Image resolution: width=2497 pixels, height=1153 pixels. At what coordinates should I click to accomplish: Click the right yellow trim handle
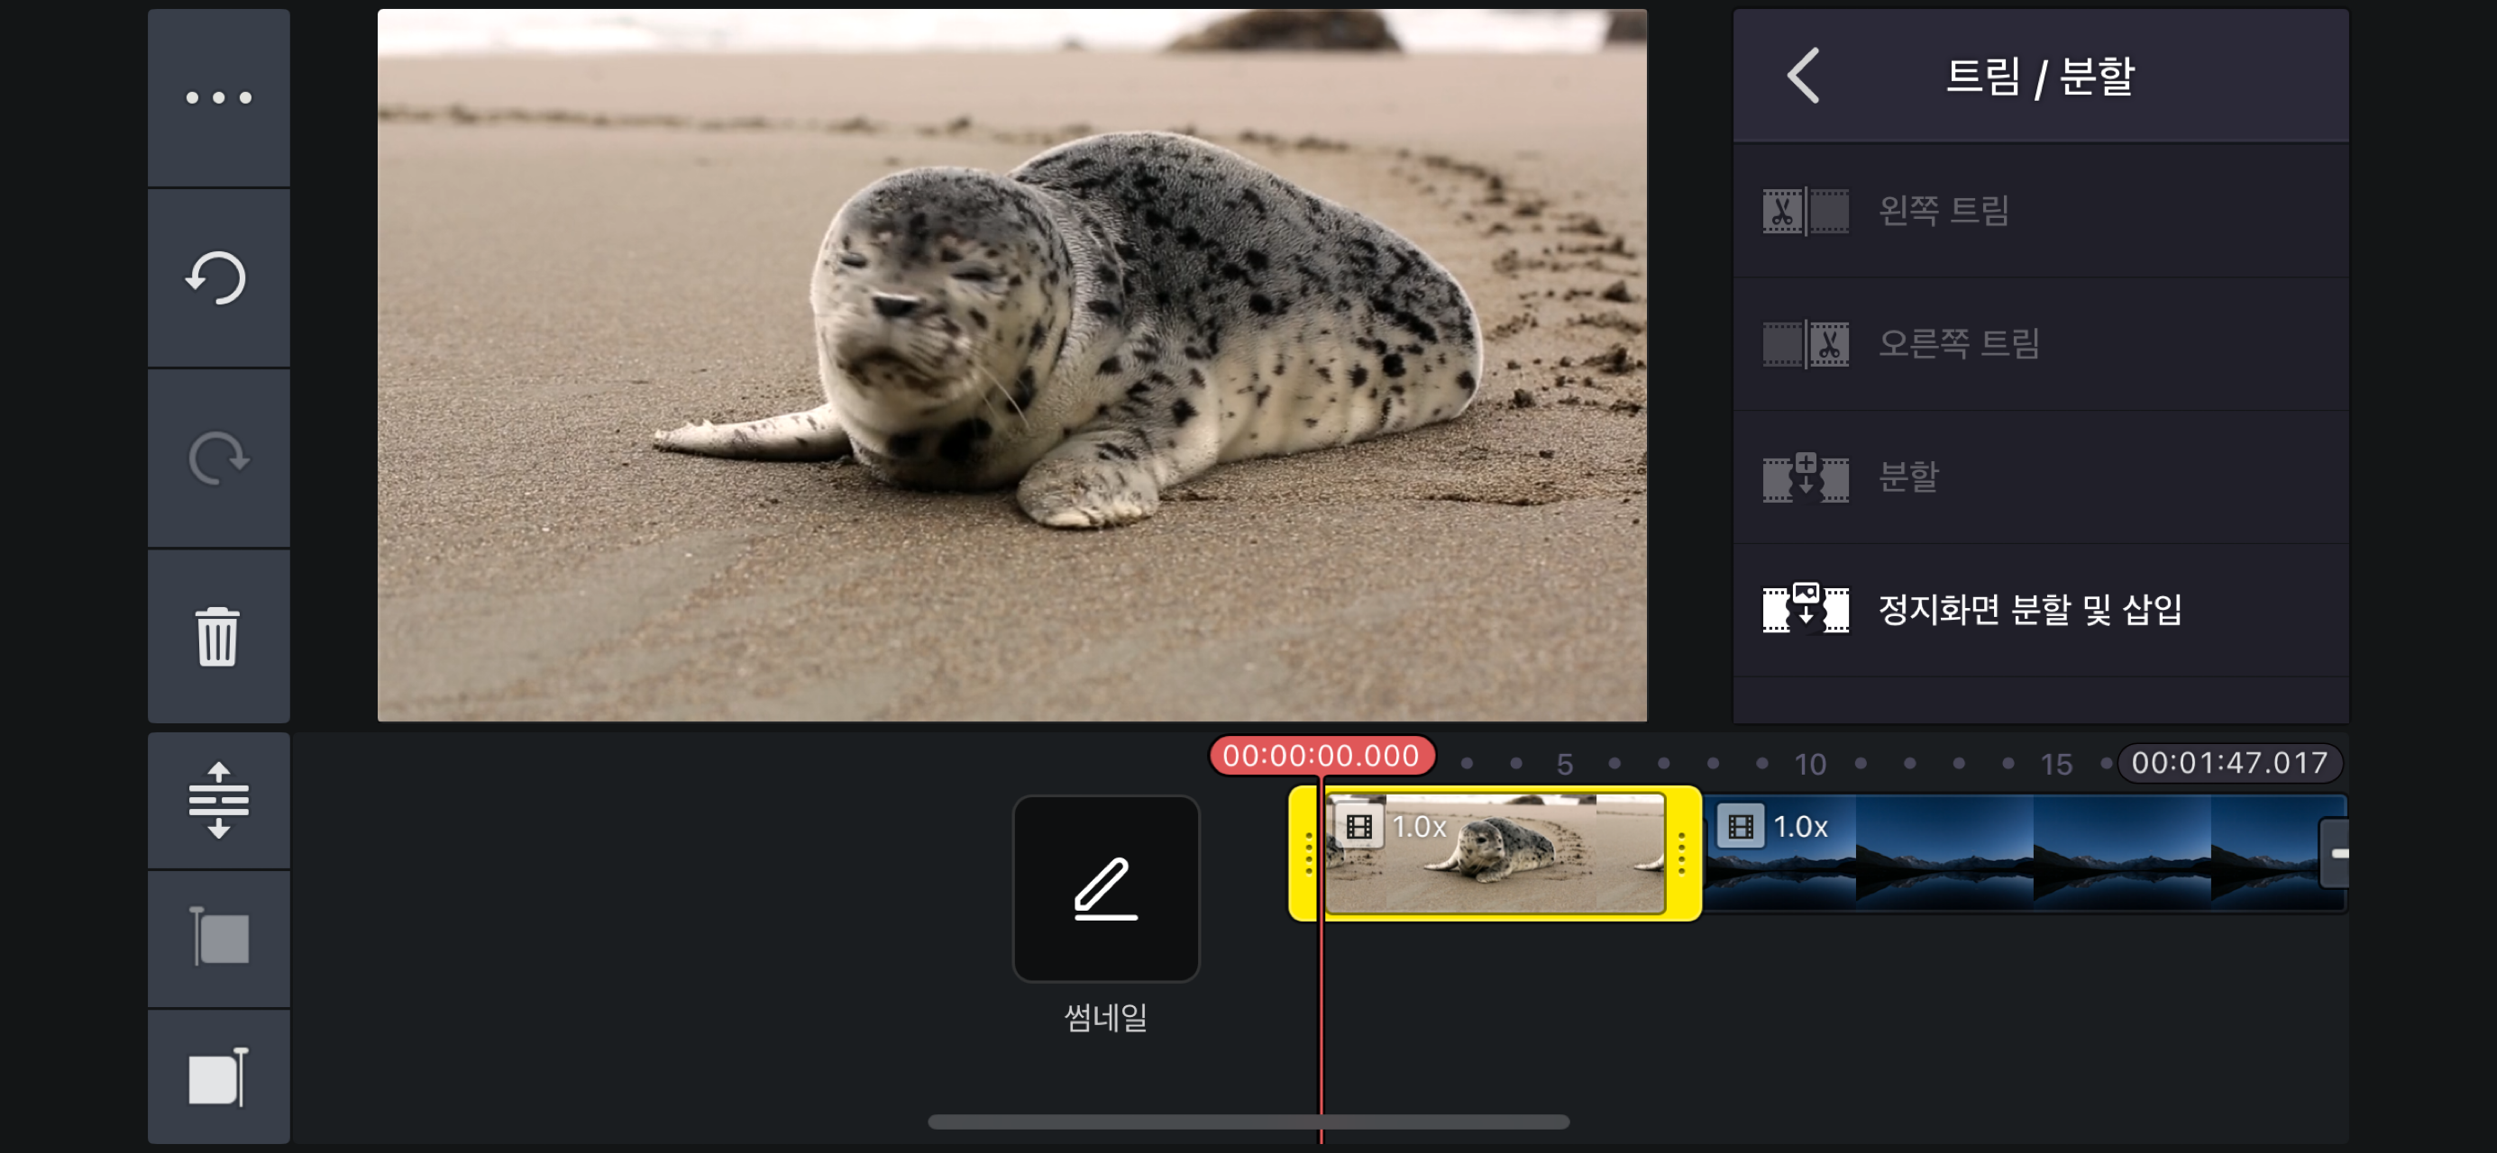(x=1682, y=854)
